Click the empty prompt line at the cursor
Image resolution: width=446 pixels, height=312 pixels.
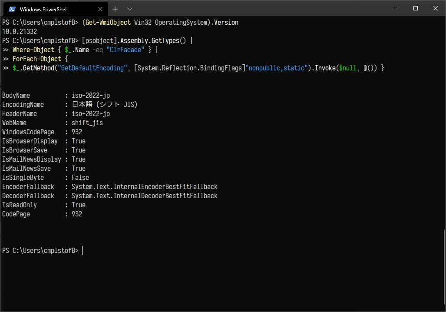point(83,251)
